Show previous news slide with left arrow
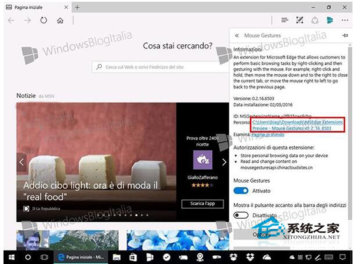The image size is (353, 264). coord(22,162)
